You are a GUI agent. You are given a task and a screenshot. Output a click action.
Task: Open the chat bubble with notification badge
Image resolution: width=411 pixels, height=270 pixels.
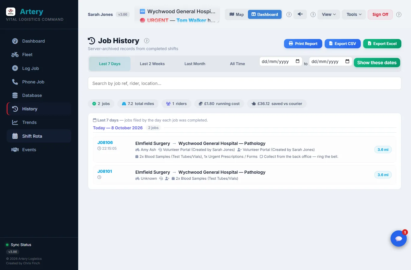[x=399, y=238]
